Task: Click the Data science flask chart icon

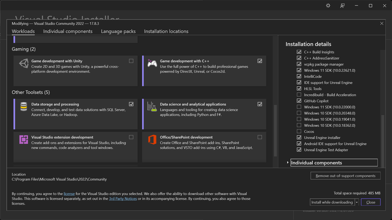Action: [152, 107]
